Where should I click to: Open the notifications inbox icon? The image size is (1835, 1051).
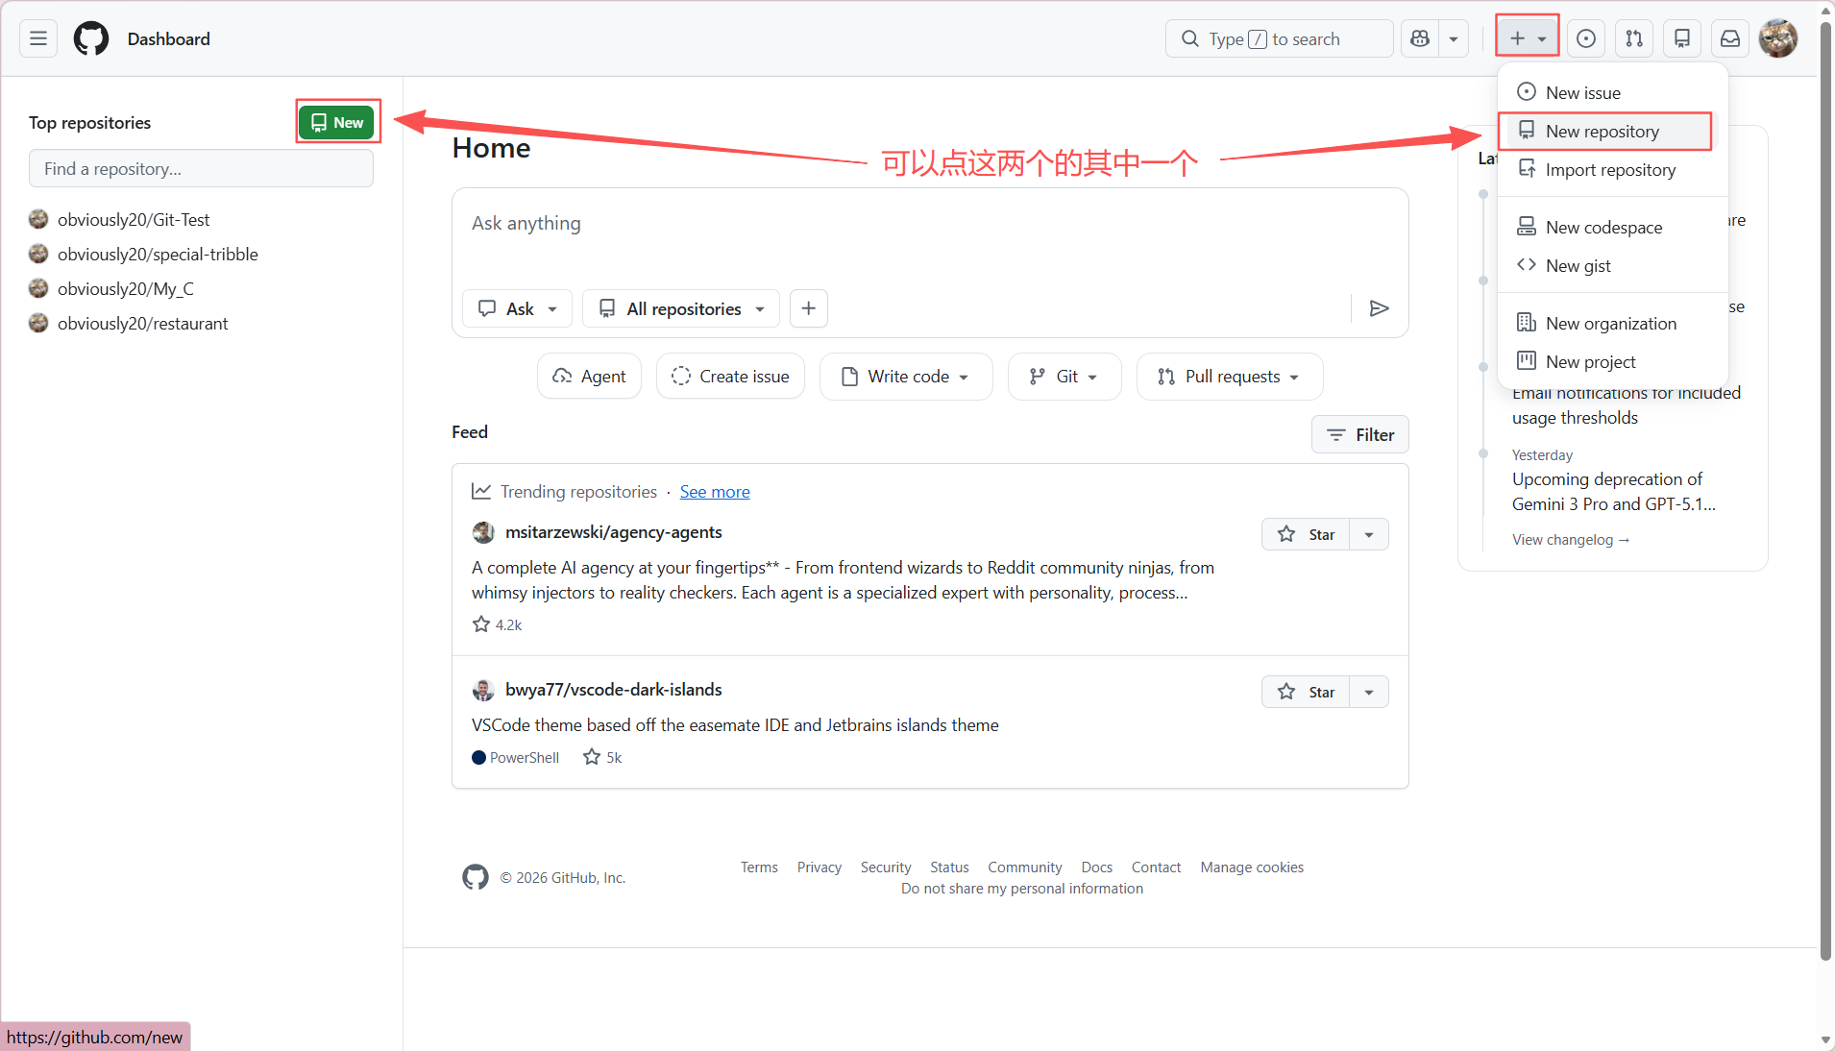(x=1730, y=38)
